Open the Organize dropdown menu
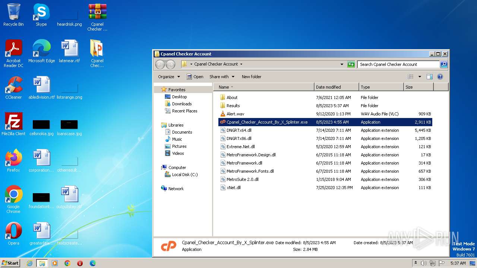477x268 pixels. (169, 77)
